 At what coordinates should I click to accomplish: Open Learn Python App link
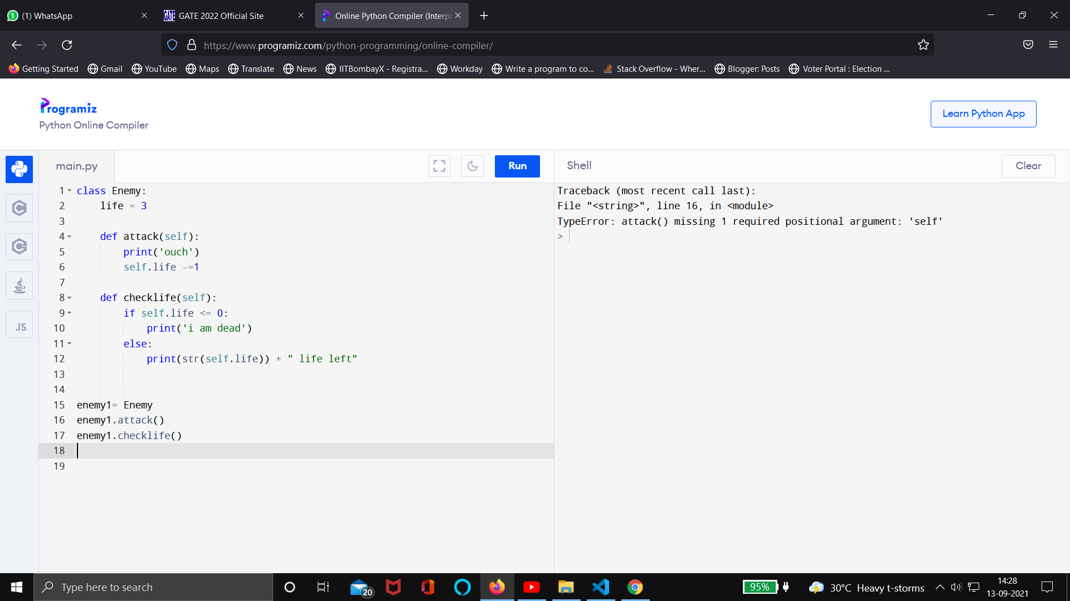click(x=983, y=114)
